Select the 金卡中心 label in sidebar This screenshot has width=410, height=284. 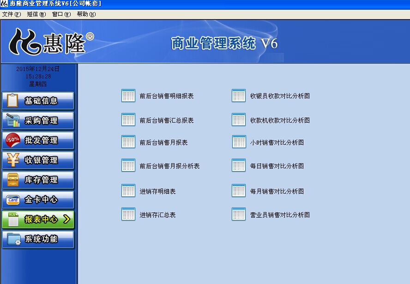point(41,200)
